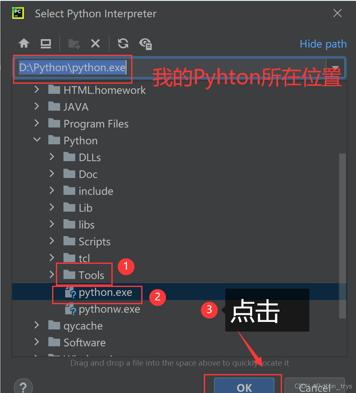Click the file tree vertical scrollbar
Image resolution: width=356 pixels, height=393 pixels.
click(342, 236)
